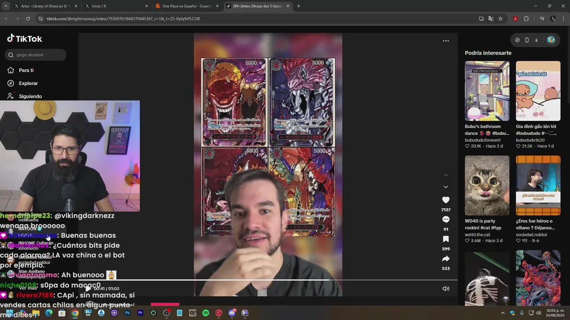Click the get app phone icon

tap(527, 40)
